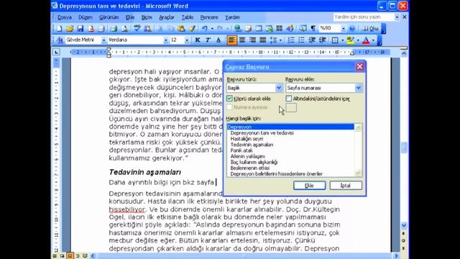Expand the line spacing dropdown arrow
460x259 pixels.
[x=281, y=40]
